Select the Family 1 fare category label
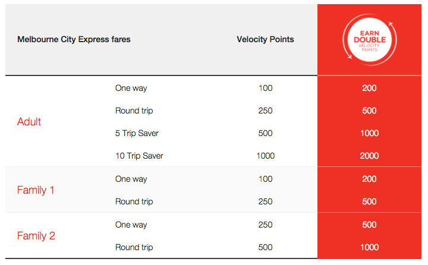 (x=36, y=190)
